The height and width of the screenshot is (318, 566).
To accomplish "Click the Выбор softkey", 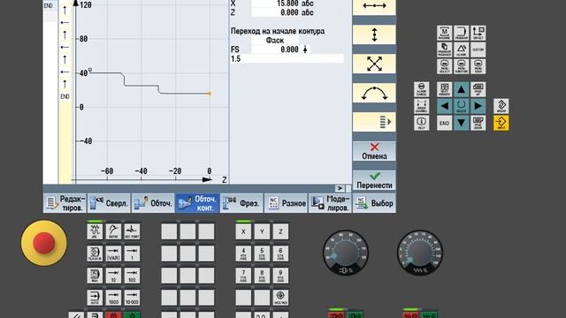I will coord(374,203).
